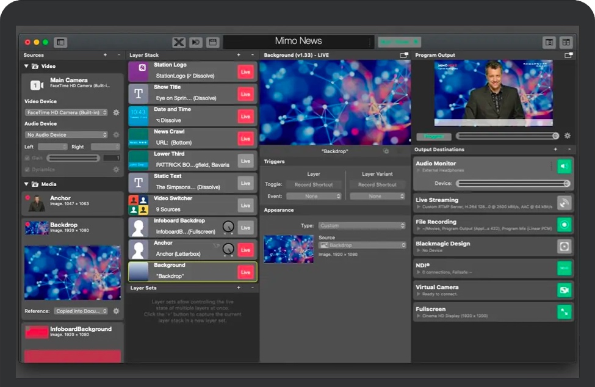595x387 pixels.
Task: Click Record Shortcut under Layer toggle
Action: (x=314, y=184)
